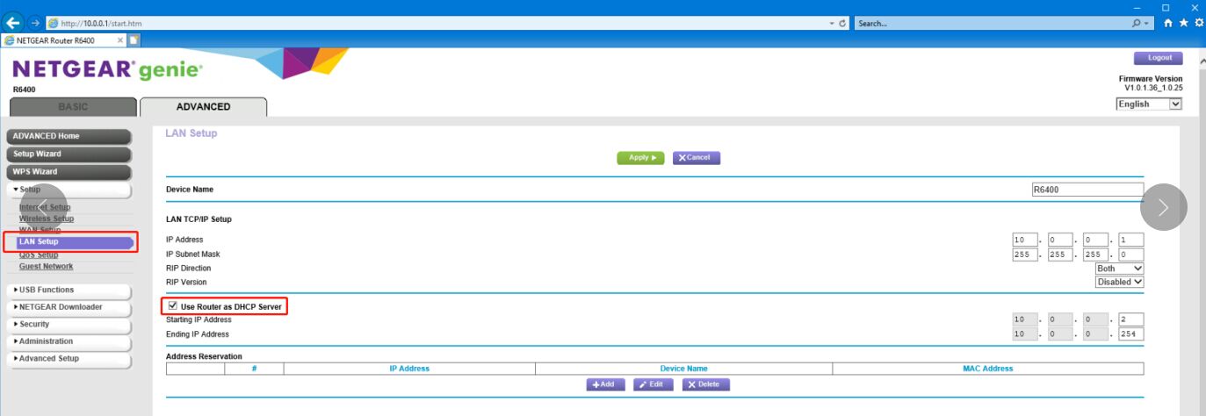The width and height of the screenshot is (1206, 416).
Task: Click the browser forward arrow button
Action: tap(35, 23)
